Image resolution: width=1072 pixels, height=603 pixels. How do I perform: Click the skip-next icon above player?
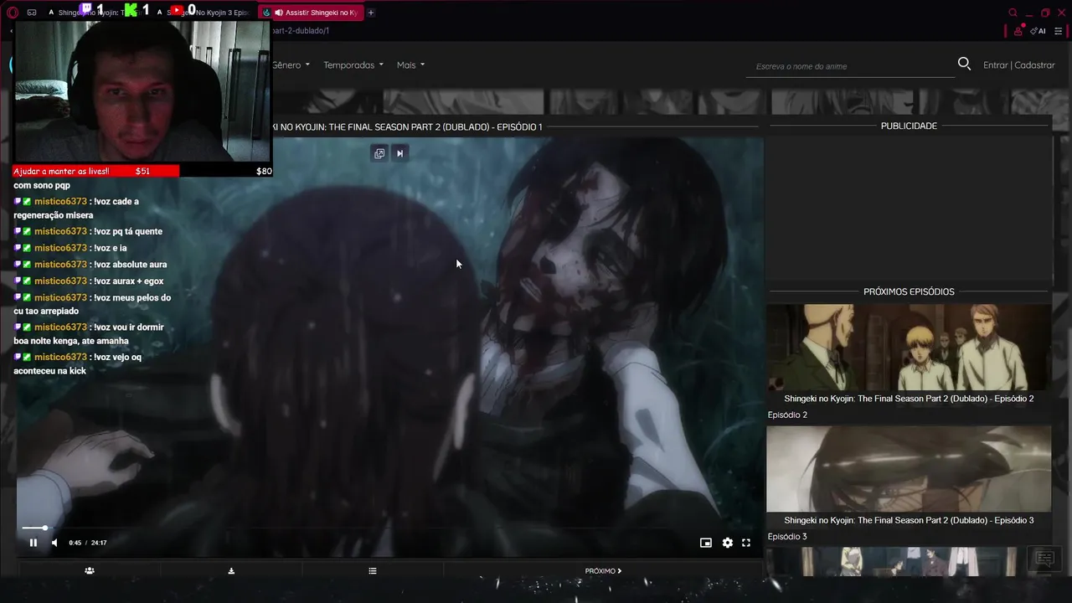pos(399,153)
